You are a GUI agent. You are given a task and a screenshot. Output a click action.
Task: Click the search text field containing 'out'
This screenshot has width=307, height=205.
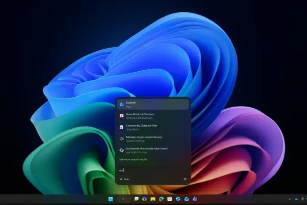point(153,170)
